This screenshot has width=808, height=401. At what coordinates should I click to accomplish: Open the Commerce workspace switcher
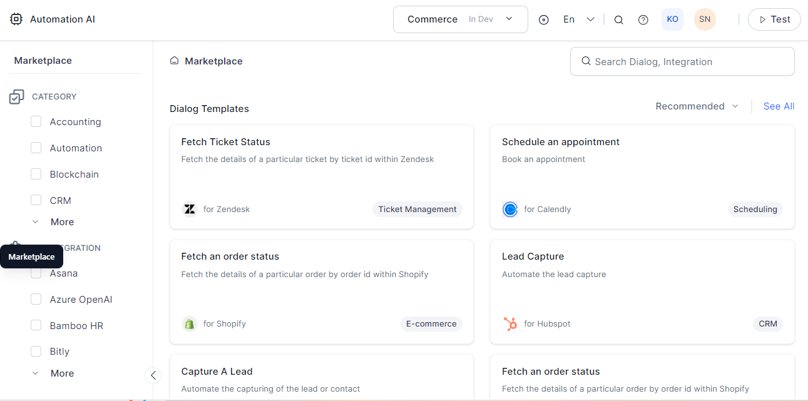(460, 19)
